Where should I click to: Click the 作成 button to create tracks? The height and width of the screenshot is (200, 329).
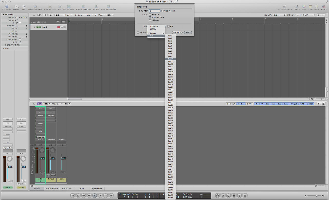click(x=188, y=32)
